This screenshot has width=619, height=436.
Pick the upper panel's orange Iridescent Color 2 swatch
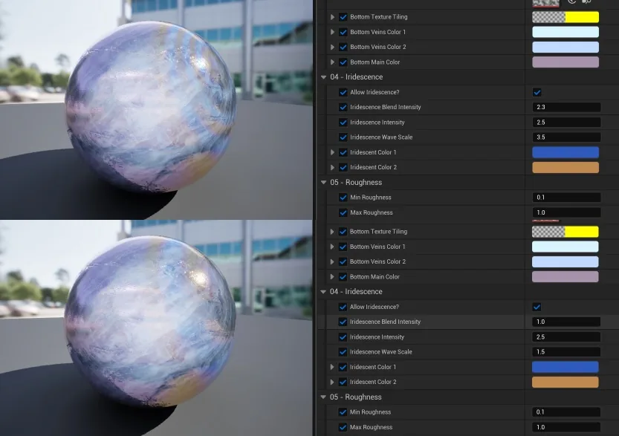(565, 167)
